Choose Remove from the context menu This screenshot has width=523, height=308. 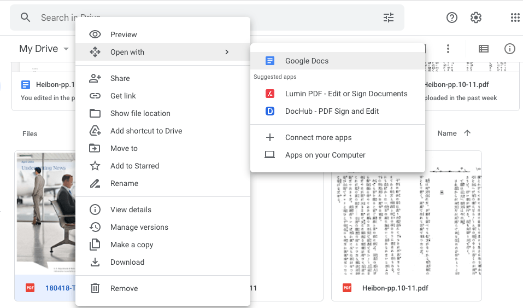pos(124,288)
